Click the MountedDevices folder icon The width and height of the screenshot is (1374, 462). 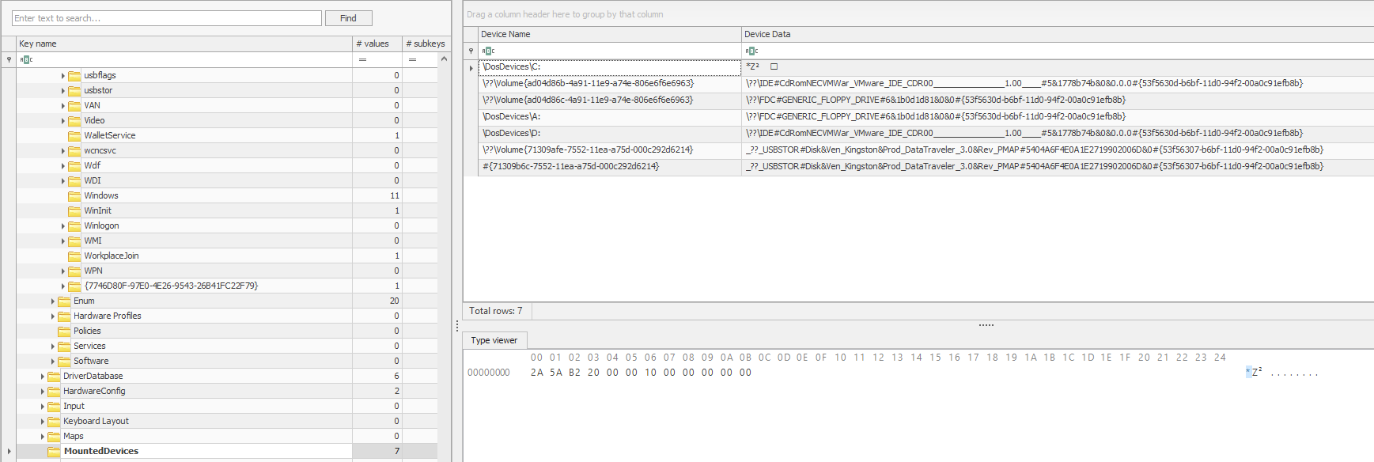tap(54, 452)
